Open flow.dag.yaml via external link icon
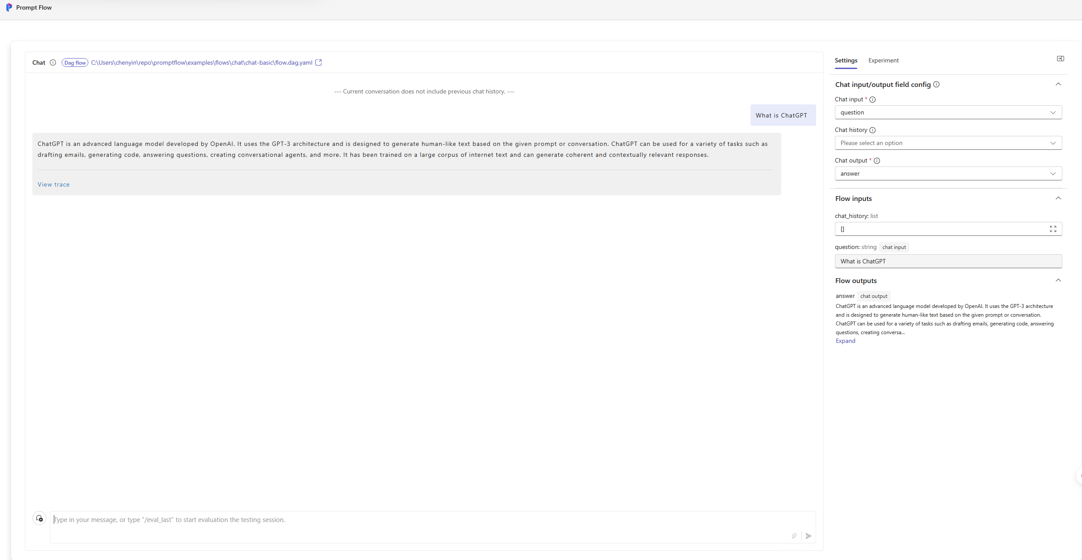 coord(318,62)
